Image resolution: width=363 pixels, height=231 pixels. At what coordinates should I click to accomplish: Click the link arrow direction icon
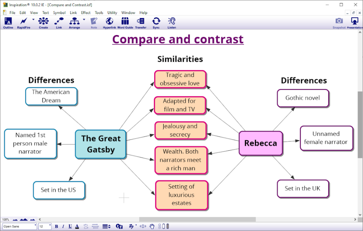[x=95, y=226]
